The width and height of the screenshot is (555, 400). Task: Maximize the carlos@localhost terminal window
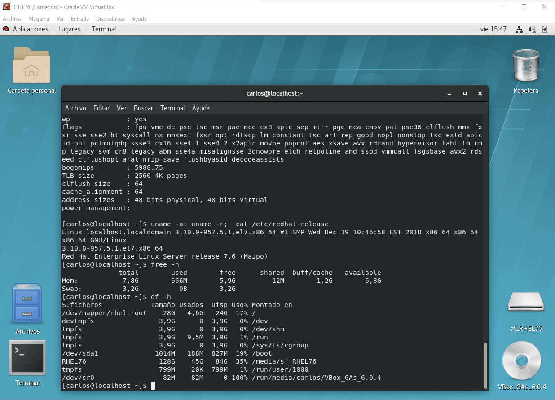click(x=465, y=94)
